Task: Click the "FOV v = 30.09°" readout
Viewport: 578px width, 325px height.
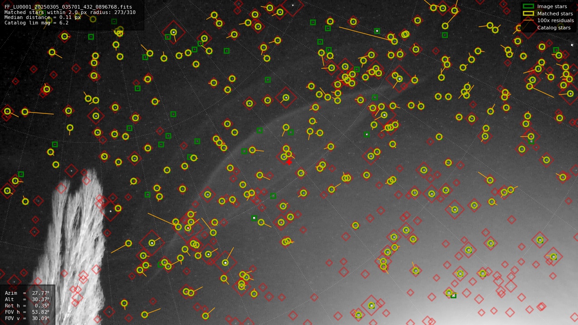Action: [27, 319]
